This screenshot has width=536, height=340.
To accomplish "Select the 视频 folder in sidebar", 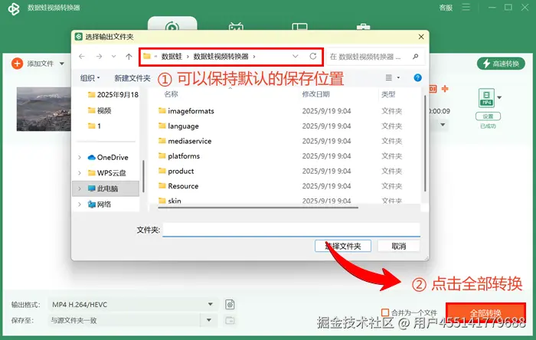I will pos(100,110).
